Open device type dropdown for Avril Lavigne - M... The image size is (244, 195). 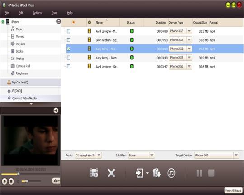(189, 31)
